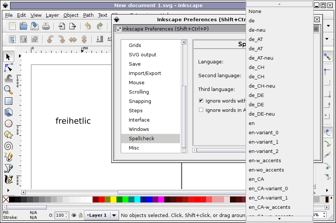Select the Ellipse tool
Image resolution: width=336 pixels, height=223 pixels.
coord(8,123)
